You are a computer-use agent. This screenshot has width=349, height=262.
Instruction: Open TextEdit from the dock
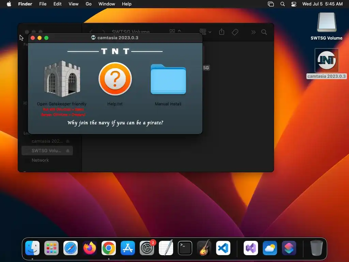click(166, 248)
